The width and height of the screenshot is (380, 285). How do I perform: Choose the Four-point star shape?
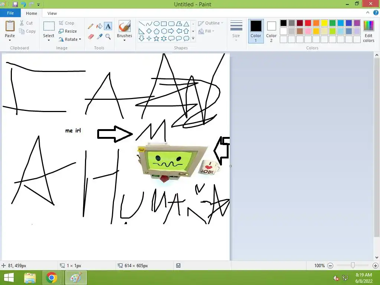(149, 38)
